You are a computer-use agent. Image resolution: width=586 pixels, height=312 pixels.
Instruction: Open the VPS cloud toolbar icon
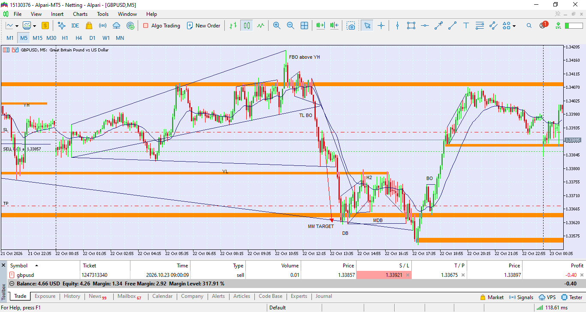116,26
